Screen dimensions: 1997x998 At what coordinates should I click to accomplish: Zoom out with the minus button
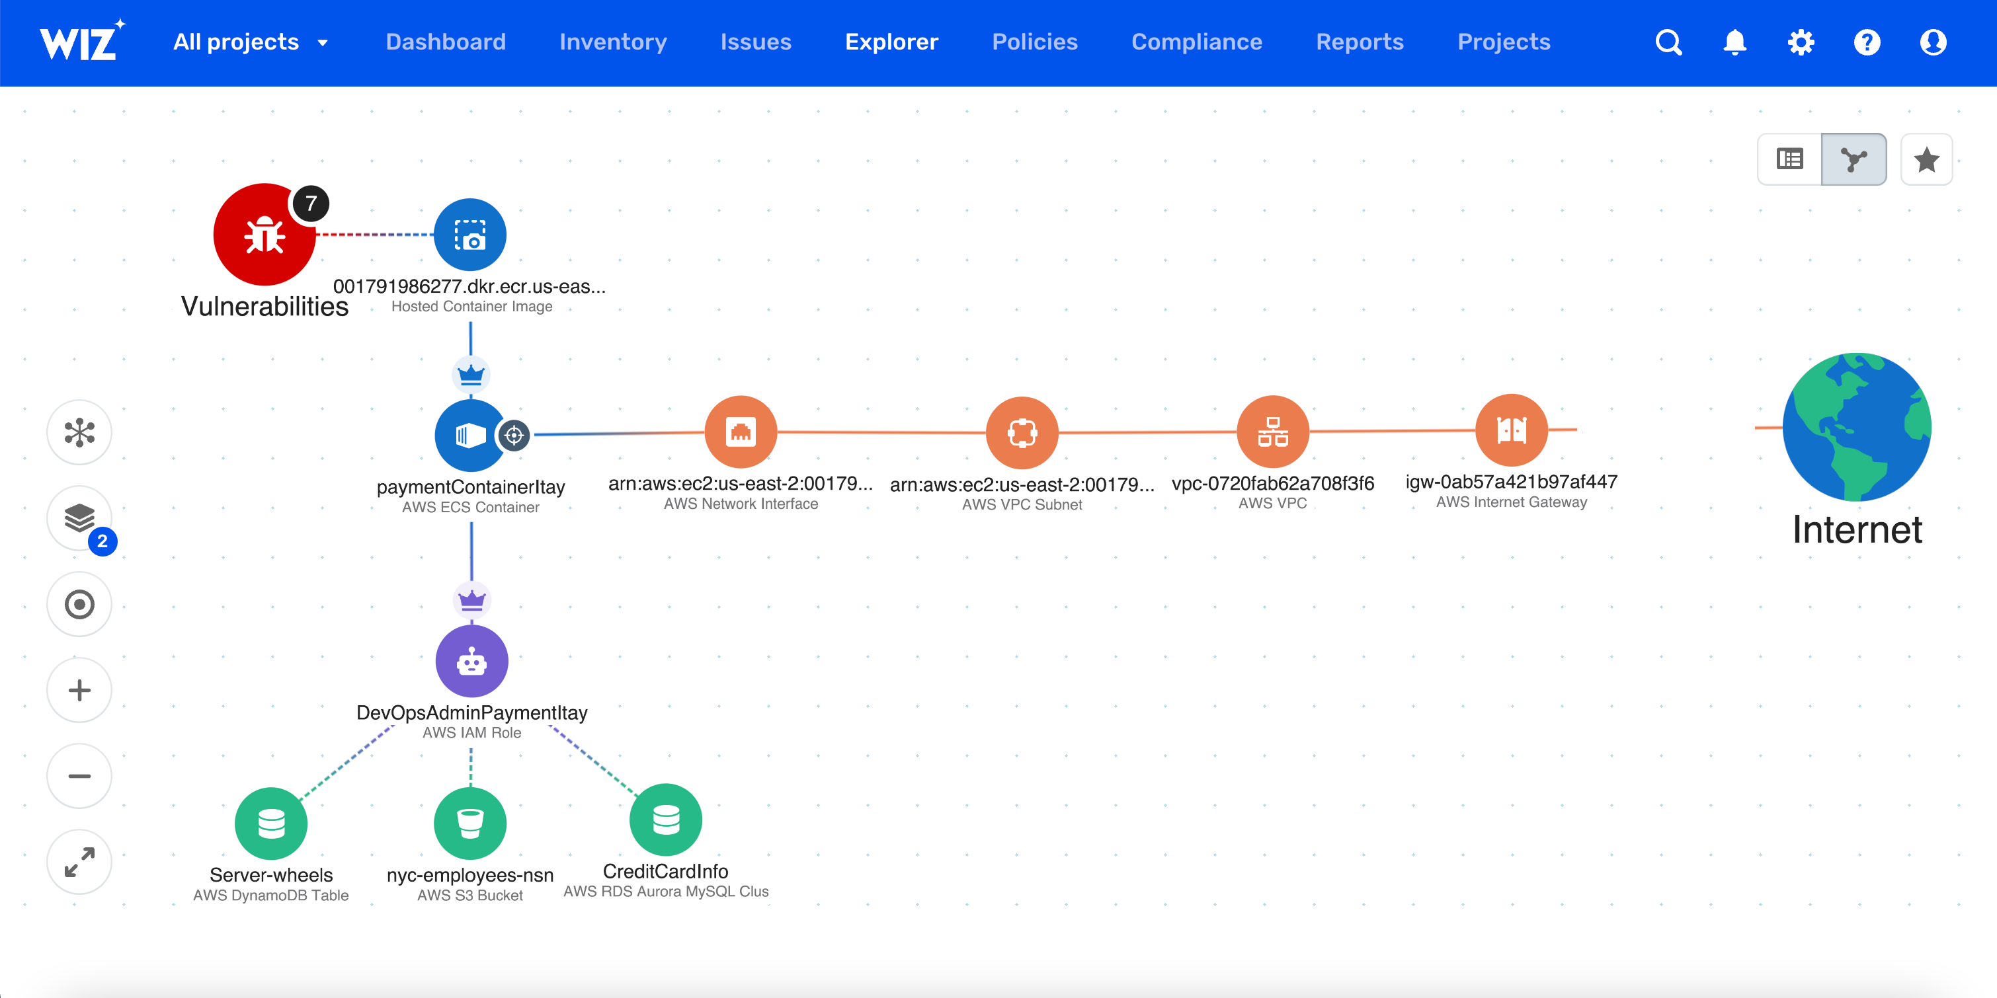tap(79, 777)
